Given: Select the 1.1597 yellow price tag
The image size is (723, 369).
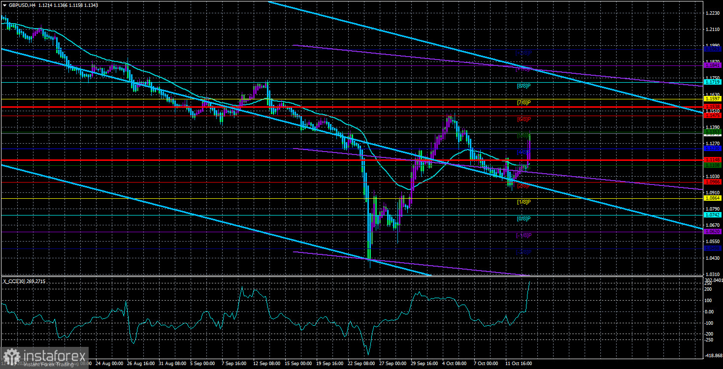Looking at the screenshot, I should tap(713, 99).
